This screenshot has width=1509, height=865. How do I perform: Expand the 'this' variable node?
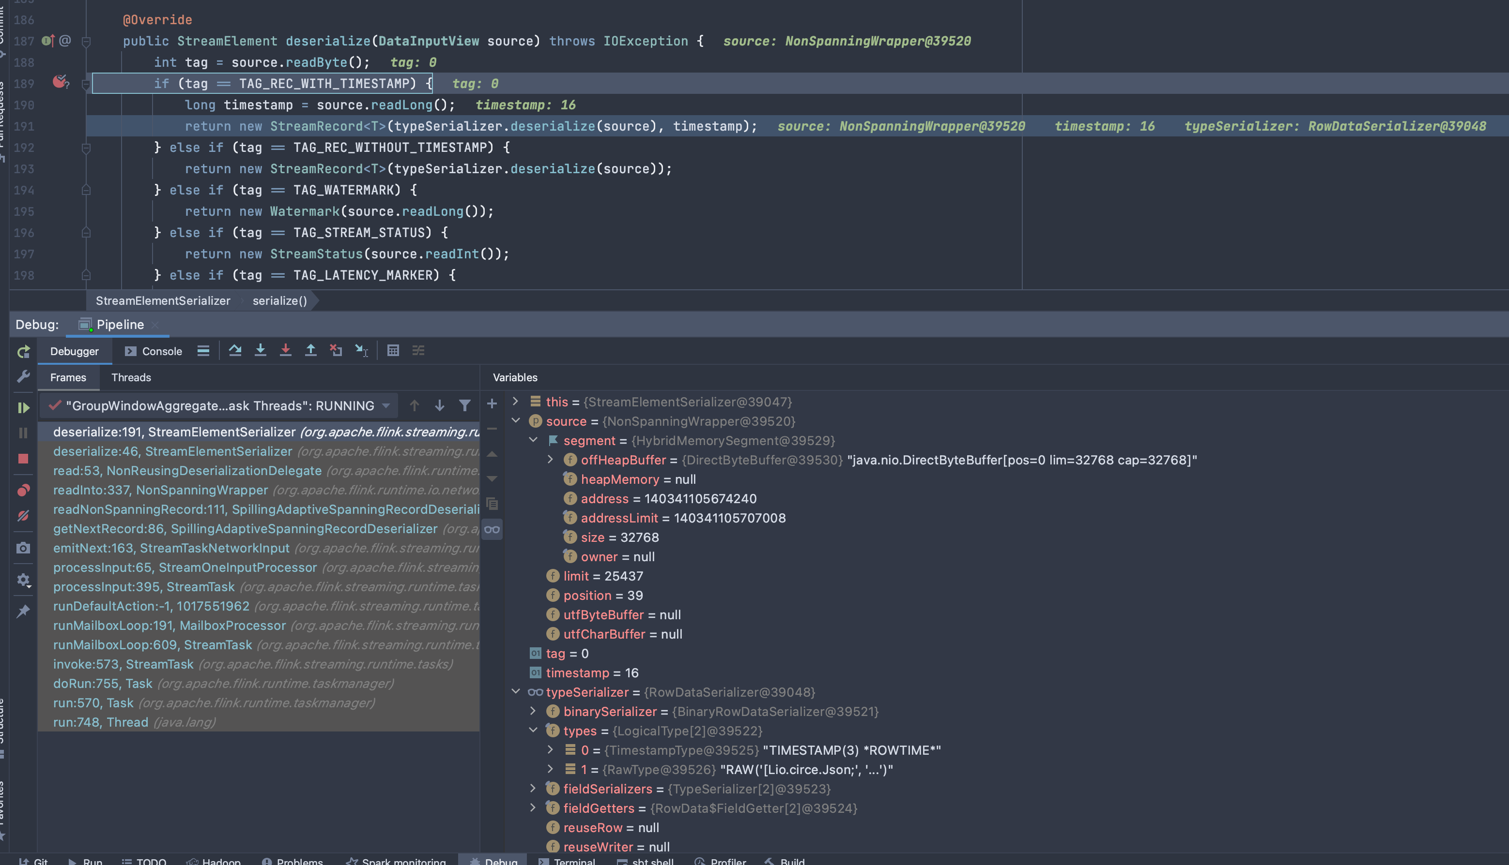tap(515, 402)
